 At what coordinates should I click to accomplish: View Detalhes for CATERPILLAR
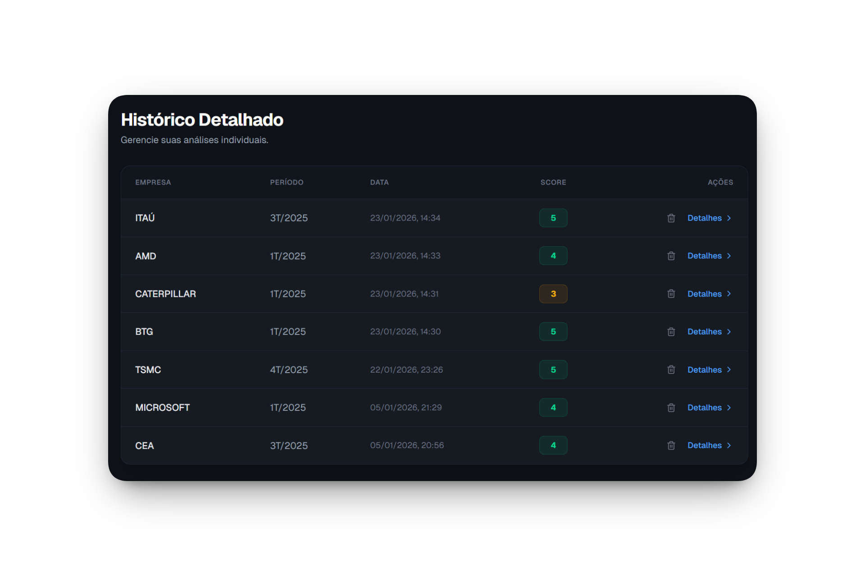point(705,294)
